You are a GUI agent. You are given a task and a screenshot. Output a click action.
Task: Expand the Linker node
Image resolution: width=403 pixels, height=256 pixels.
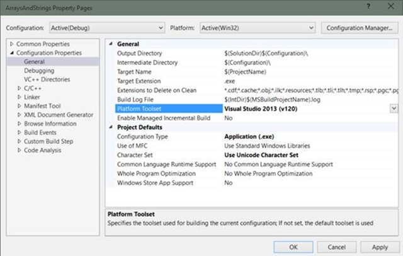(20, 97)
